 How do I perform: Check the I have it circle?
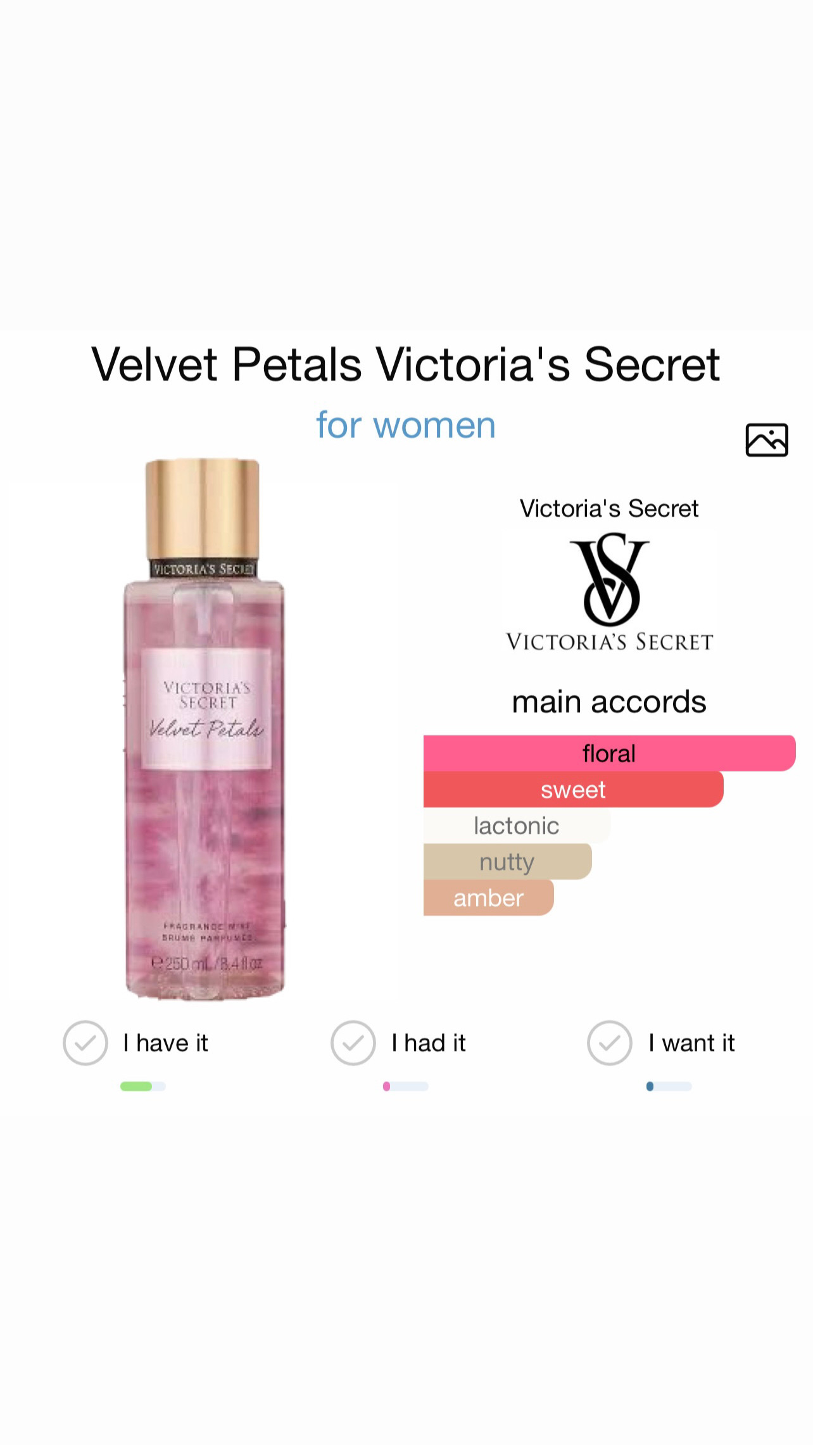(85, 1043)
